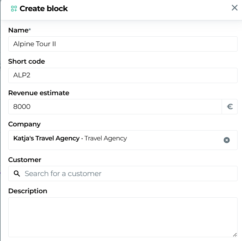Click the Create block heading text
The height and width of the screenshot is (241, 242).
tap(44, 9)
